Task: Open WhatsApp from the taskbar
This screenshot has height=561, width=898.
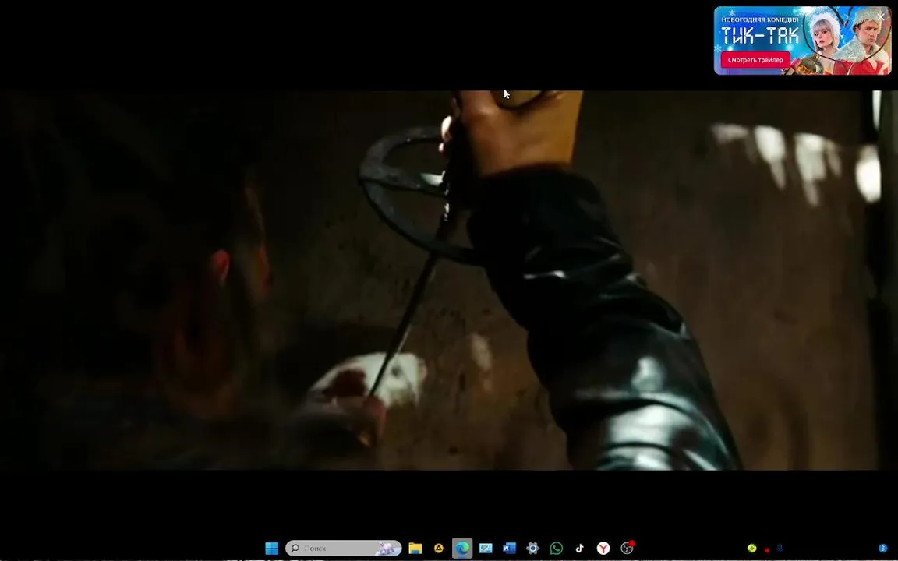Action: (556, 548)
